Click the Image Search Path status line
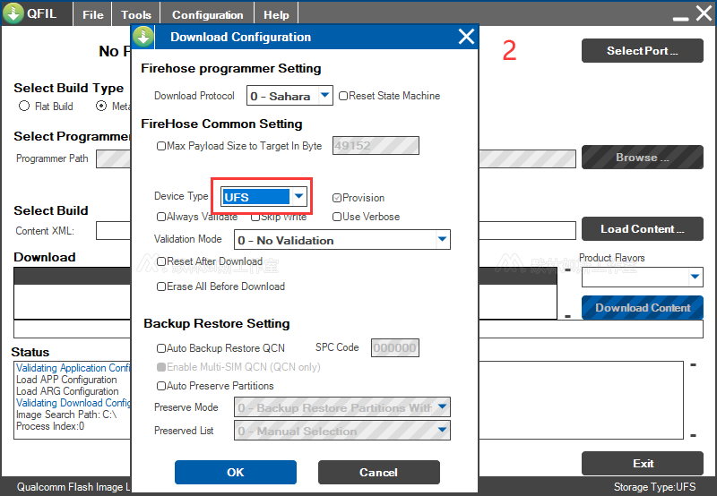The image size is (717, 496). pyautogui.click(x=66, y=415)
